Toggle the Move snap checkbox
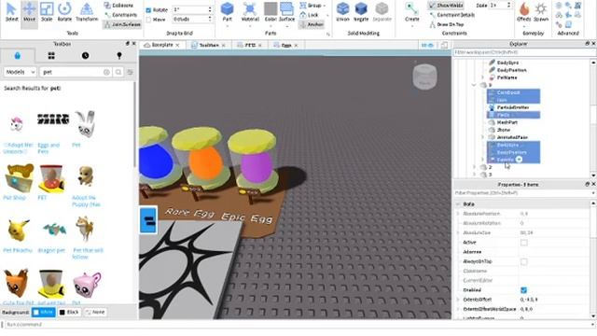Image resolution: width=597 pixels, height=336 pixels. click(149, 20)
